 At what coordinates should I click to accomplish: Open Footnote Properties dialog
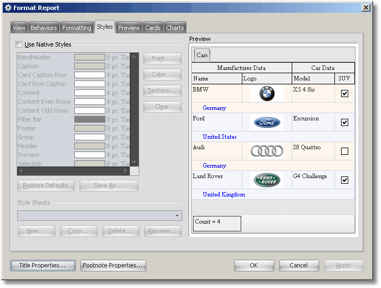(x=113, y=265)
